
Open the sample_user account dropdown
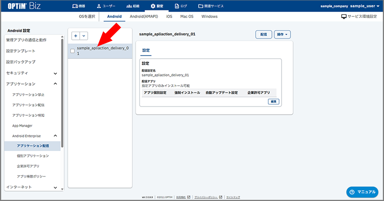pyautogui.click(x=364, y=6)
